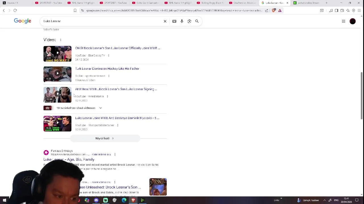This screenshot has height=204, width=364.
Task: Open options for the TikTok sportscentermext result
Action: pyautogui.click(x=109, y=76)
